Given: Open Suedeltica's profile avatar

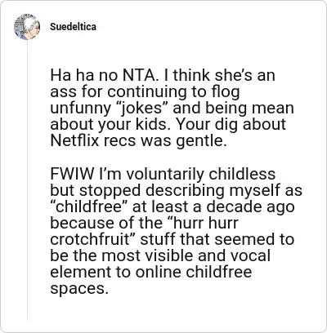Looking at the screenshot, I should pos(27,27).
